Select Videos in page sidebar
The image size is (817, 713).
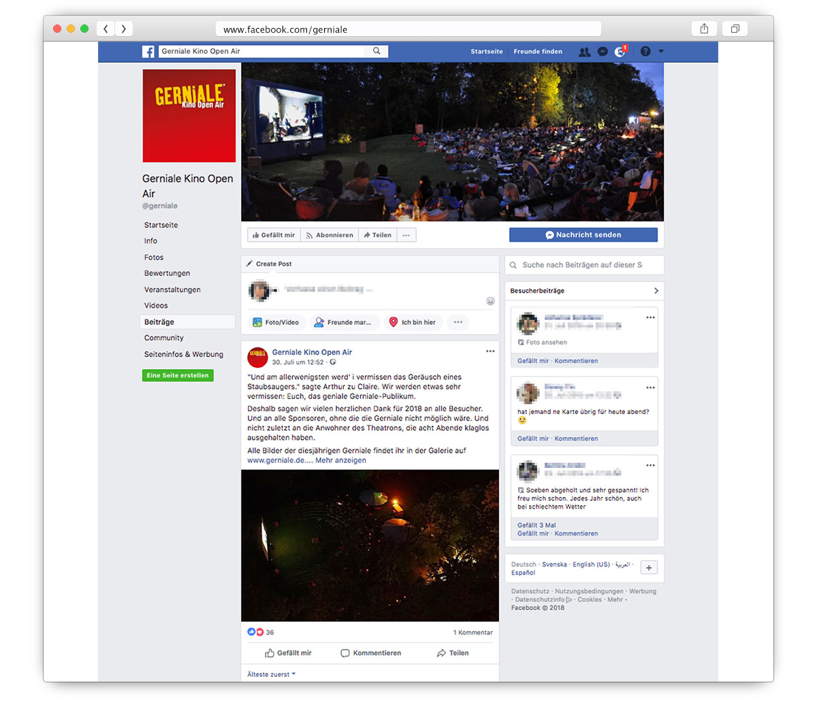click(156, 306)
